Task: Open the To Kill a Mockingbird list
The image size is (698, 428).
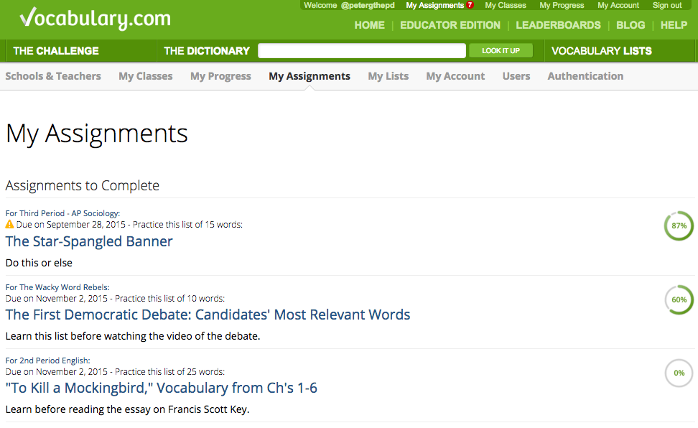Action: pyautogui.click(x=162, y=388)
